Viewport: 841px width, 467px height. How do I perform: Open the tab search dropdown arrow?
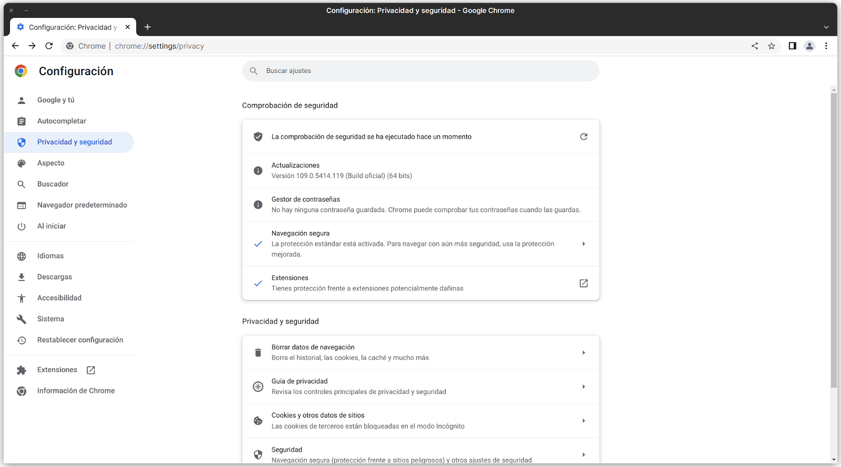coord(826,27)
